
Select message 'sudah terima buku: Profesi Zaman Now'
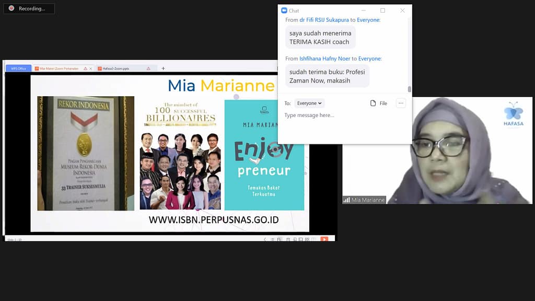(327, 76)
